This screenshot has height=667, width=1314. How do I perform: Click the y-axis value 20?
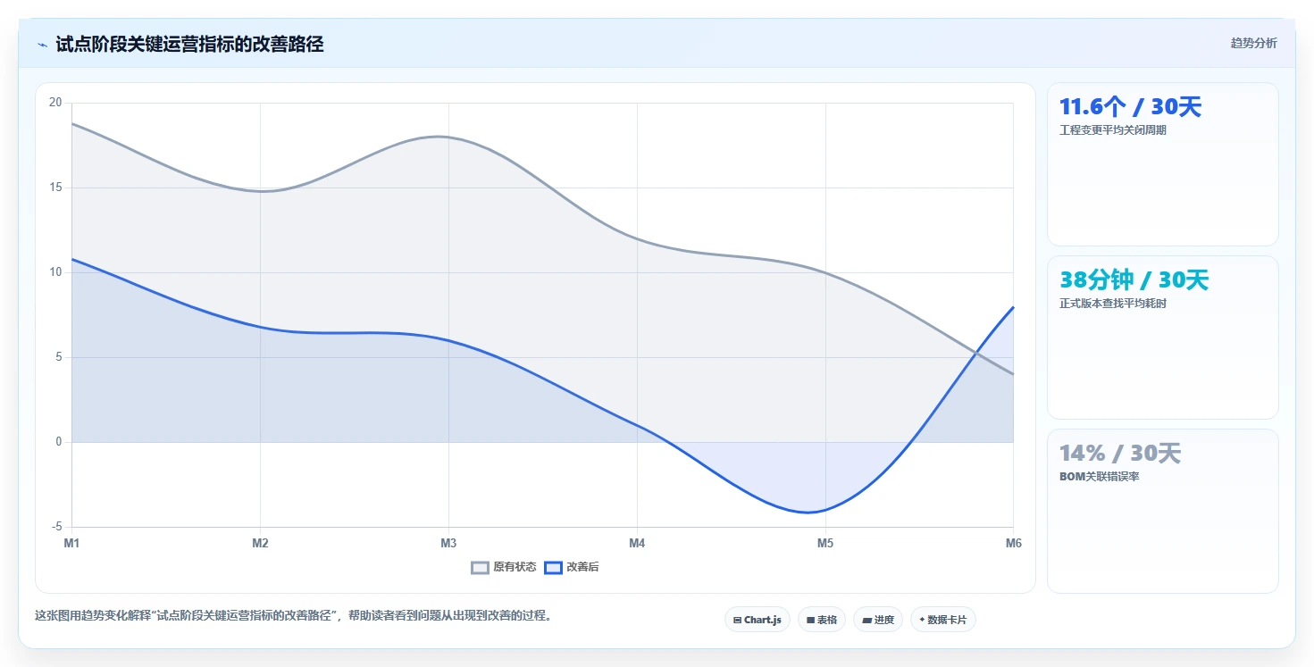[x=55, y=103]
